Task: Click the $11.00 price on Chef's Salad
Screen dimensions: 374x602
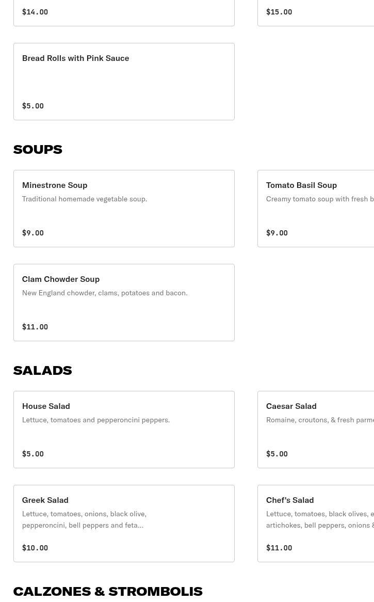Action: [279, 548]
